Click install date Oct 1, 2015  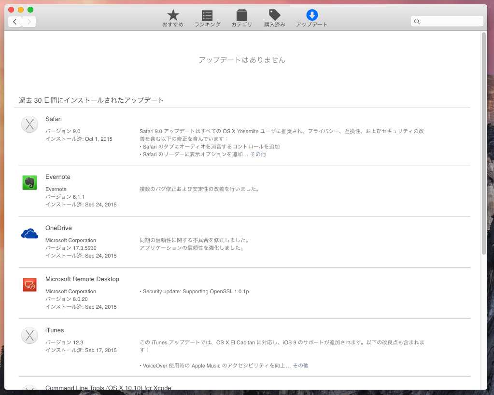pos(99,139)
